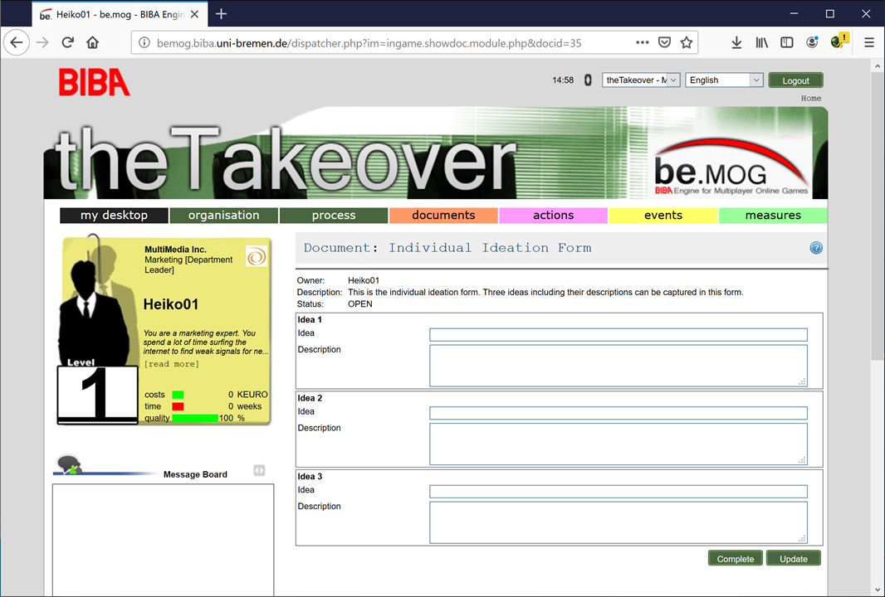Click the browser address bar URL
Image resolution: width=885 pixels, height=597 pixels.
[369, 43]
